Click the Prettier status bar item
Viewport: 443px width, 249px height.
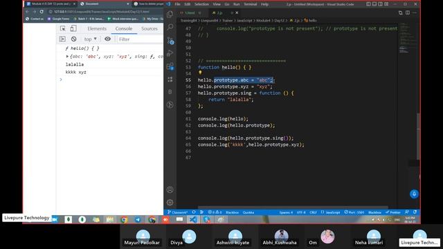pos(393,212)
